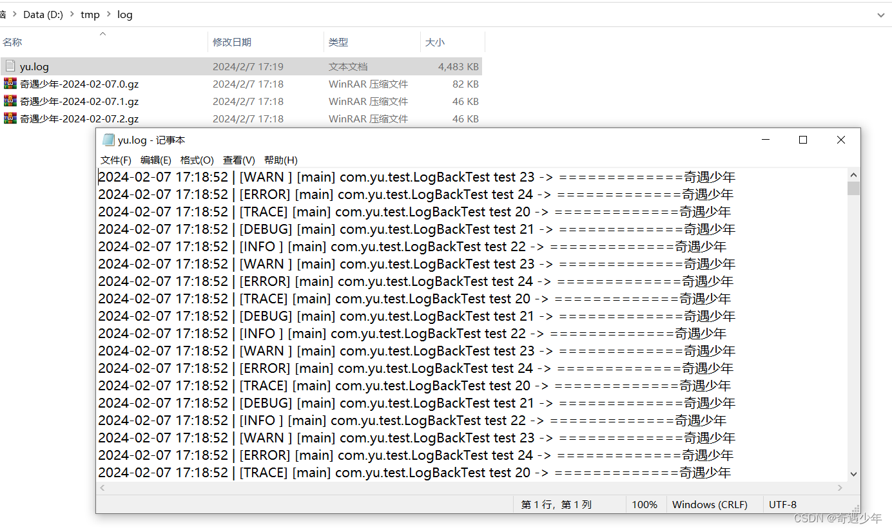
Task: Minimize the yu.log Notepad window
Action: click(766, 140)
